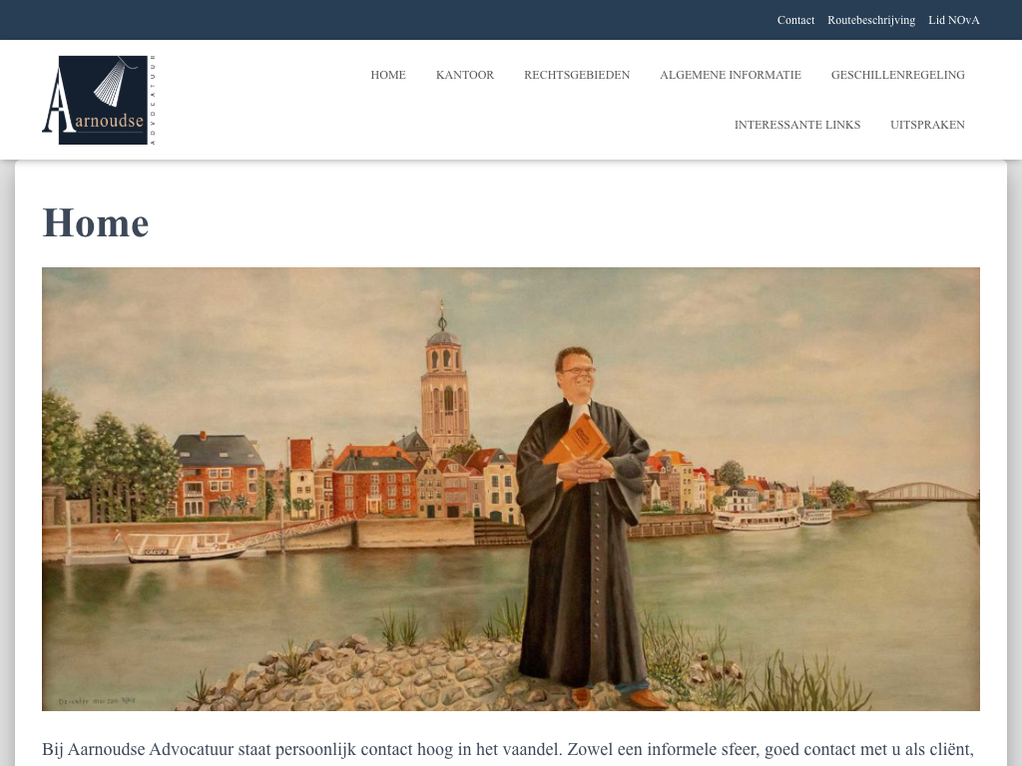Select the RECHTSGEBIEDEN menu item

[577, 75]
